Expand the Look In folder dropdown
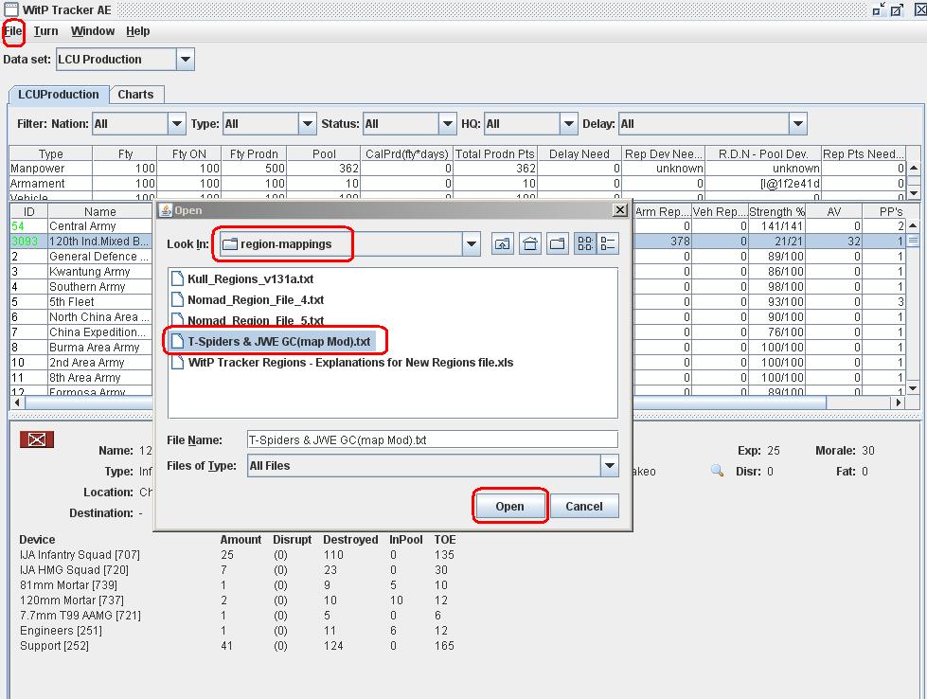 coord(472,243)
